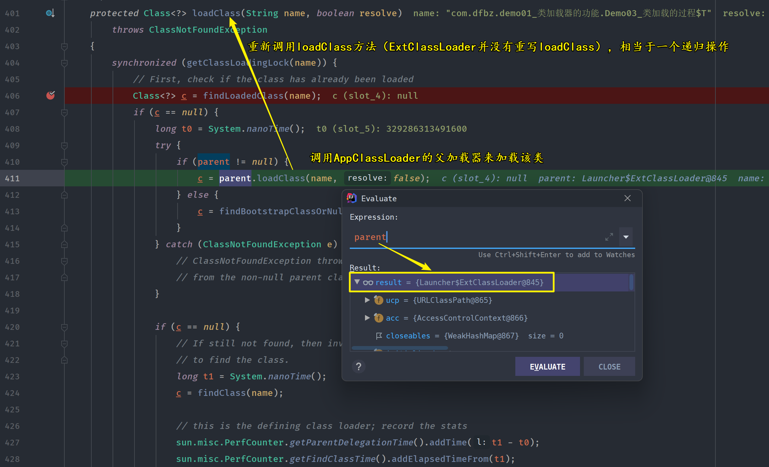769x467 pixels.
Task: Open the expression history dropdown arrow
Action: pyautogui.click(x=626, y=237)
